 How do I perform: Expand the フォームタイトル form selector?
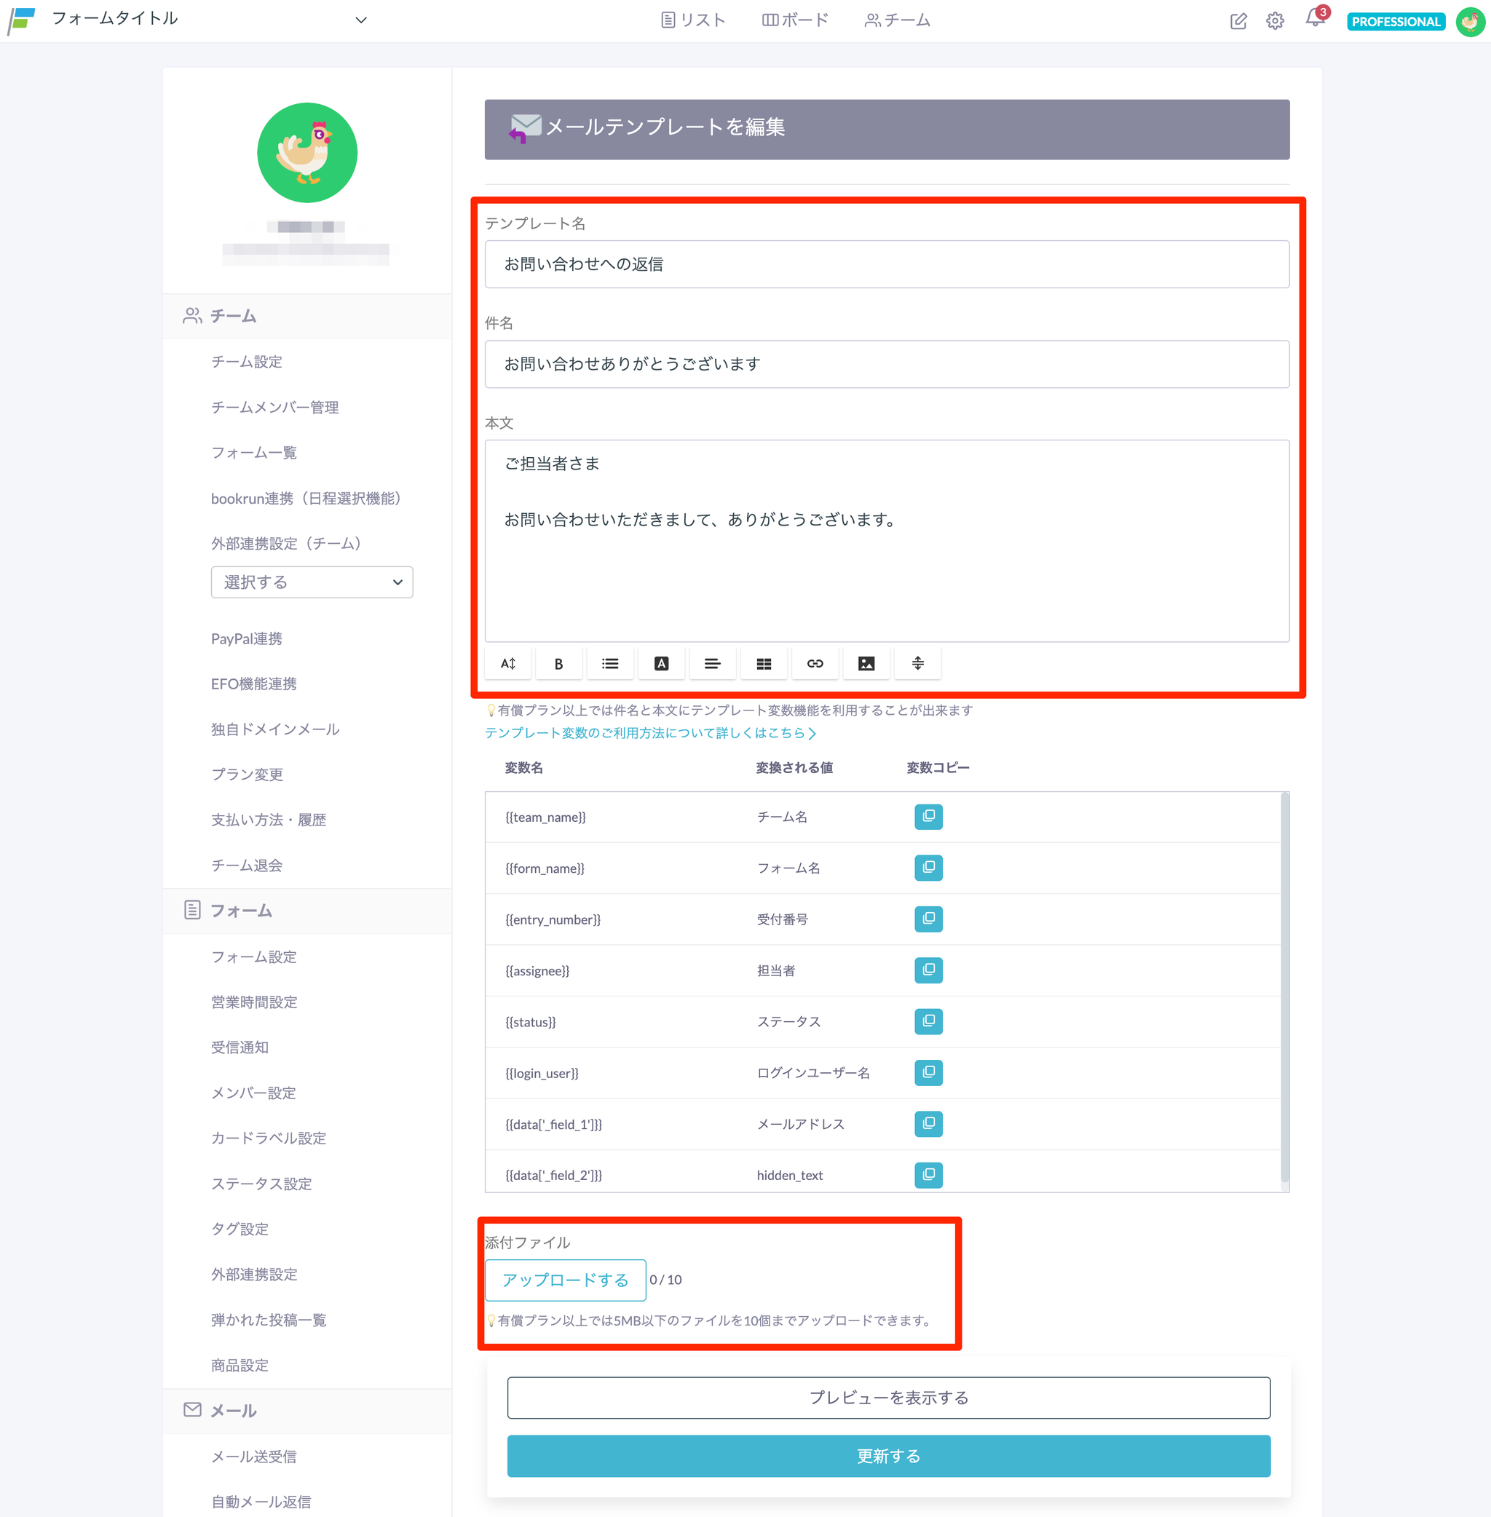click(361, 20)
